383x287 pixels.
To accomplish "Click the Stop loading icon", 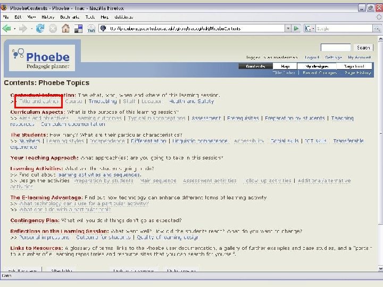I will (x=53, y=29).
